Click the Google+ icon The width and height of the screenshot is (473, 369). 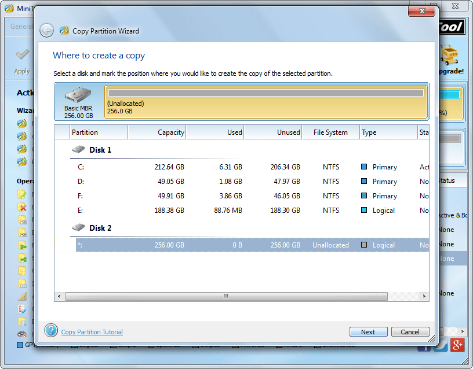pos(457,345)
